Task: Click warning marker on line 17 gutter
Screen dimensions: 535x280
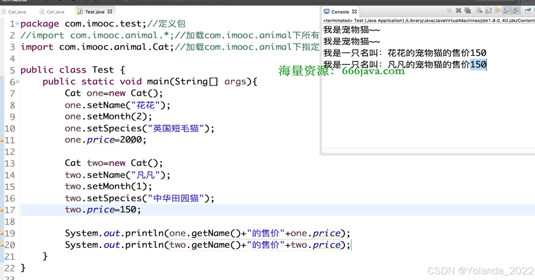Action: coord(2,210)
